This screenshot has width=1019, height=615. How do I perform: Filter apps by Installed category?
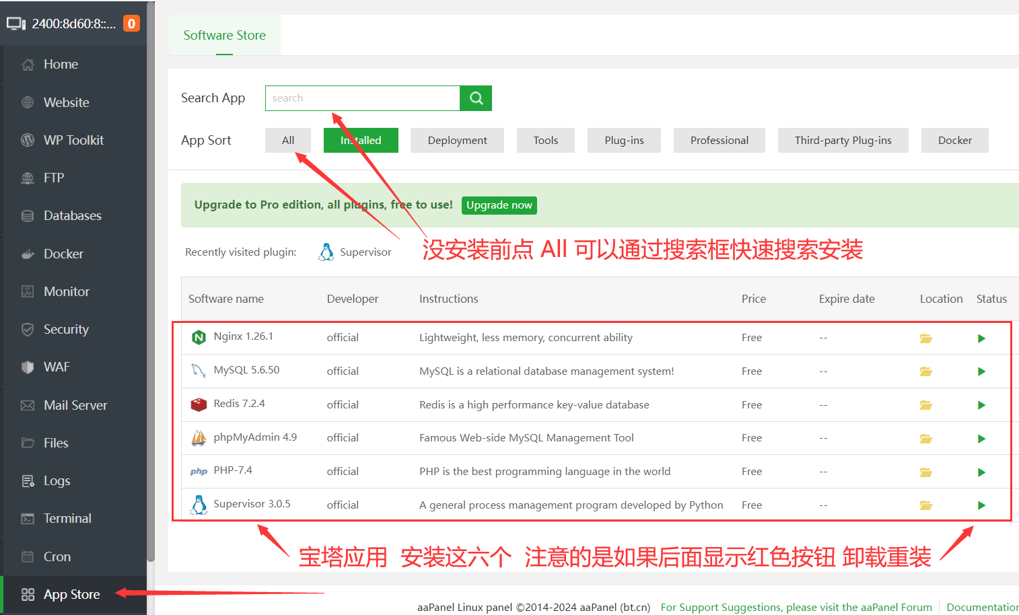point(361,140)
